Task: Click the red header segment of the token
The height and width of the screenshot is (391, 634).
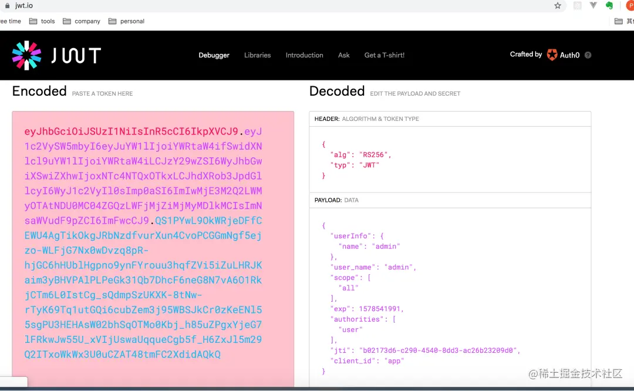Action: [131, 132]
